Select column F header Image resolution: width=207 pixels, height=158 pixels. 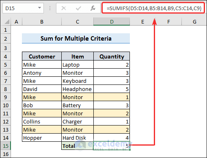pyautogui.click(x=168, y=22)
